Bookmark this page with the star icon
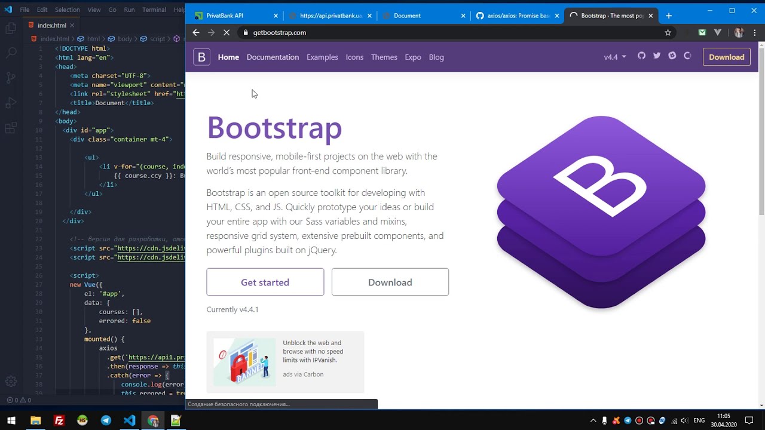 pyautogui.click(x=668, y=32)
